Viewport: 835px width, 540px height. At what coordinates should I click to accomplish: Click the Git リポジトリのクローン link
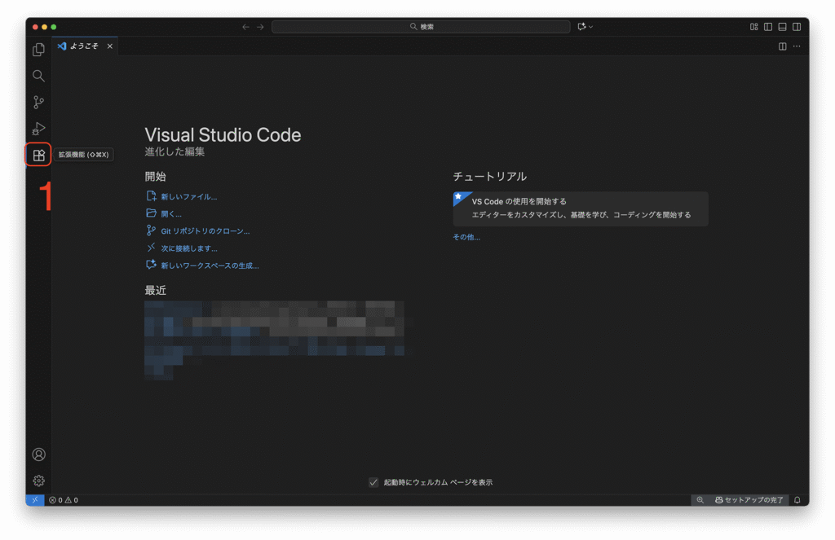tap(205, 231)
